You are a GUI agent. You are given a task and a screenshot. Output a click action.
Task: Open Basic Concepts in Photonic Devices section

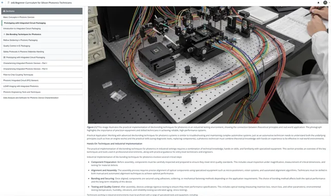[42, 17]
